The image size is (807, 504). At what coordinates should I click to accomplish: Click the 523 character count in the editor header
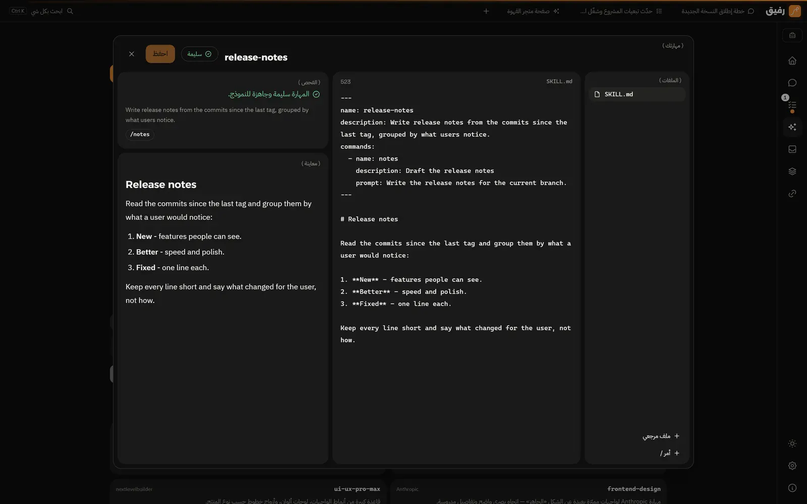(x=345, y=82)
